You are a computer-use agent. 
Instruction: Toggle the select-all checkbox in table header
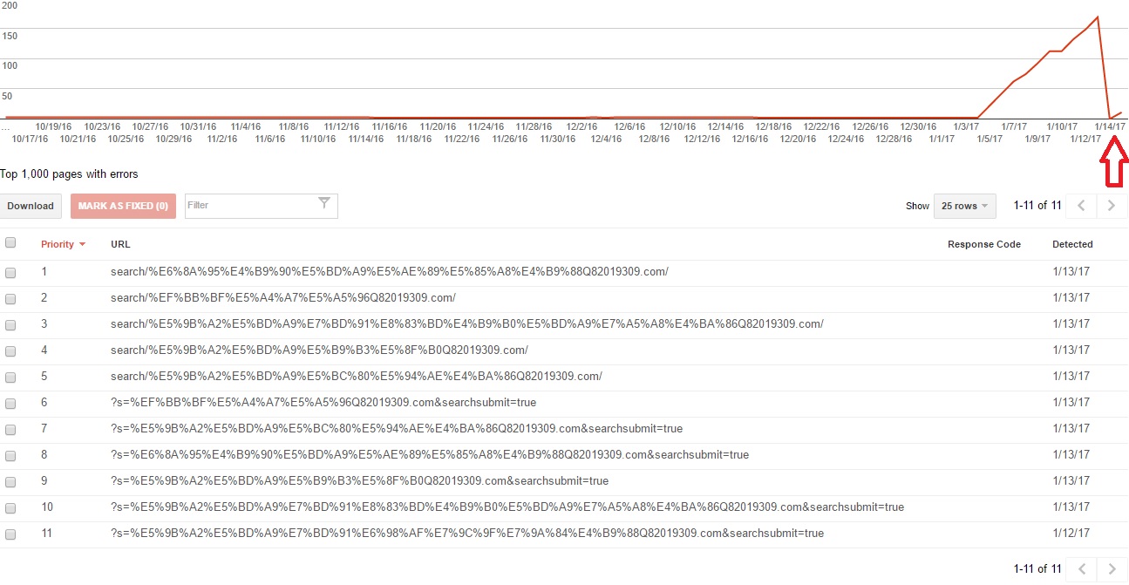point(10,243)
